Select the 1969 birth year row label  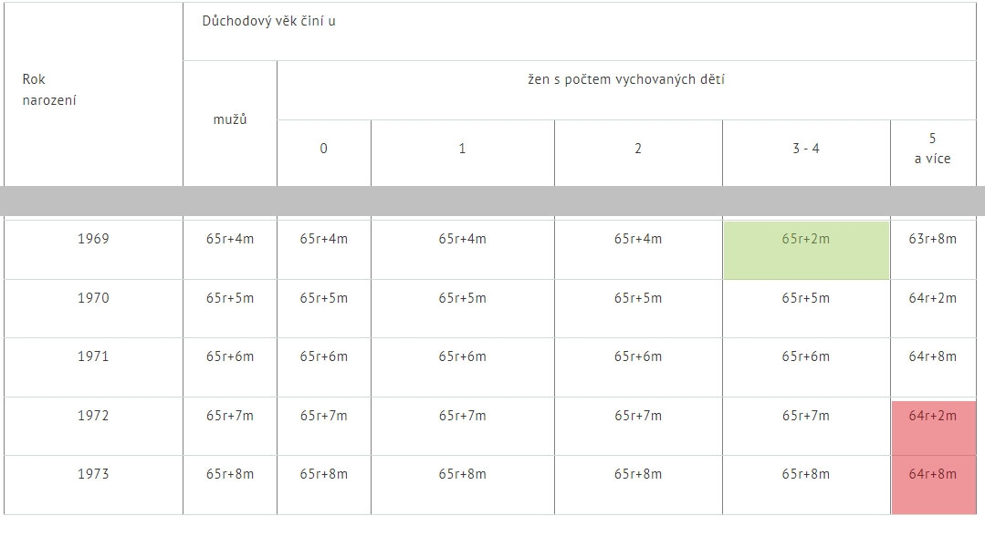tap(93, 239)
